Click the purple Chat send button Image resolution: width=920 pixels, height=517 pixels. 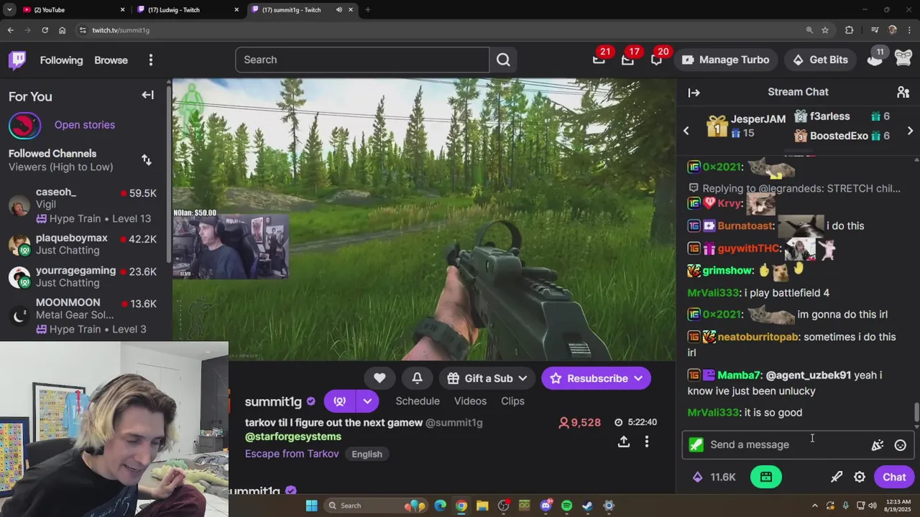coord(894,477)
